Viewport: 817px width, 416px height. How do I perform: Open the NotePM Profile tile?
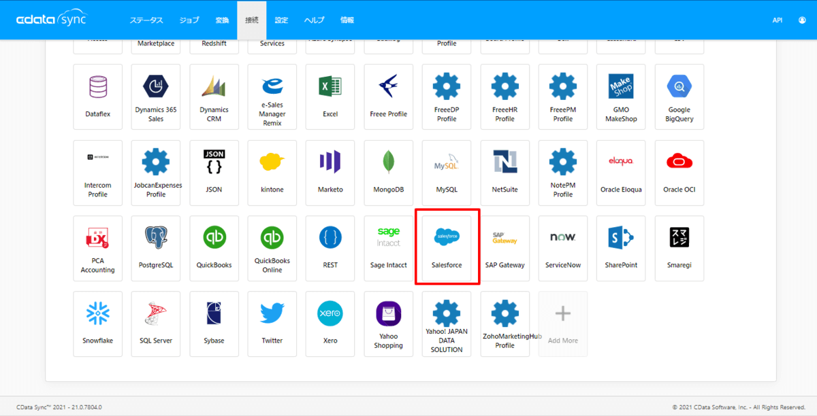(563, 173)
